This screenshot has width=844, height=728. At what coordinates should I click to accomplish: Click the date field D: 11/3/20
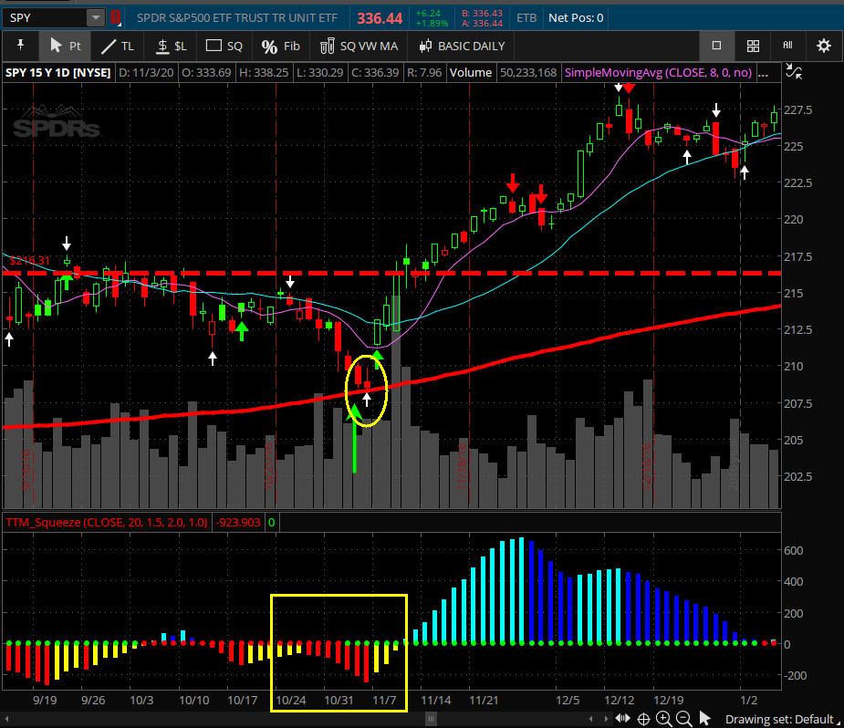click(x=146, y=73)
